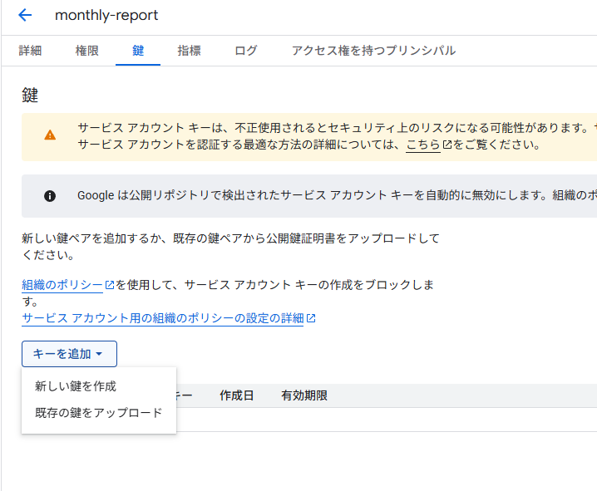Click the external link icon beside こちら
The image size is (597, 491).
click(447, 145)
